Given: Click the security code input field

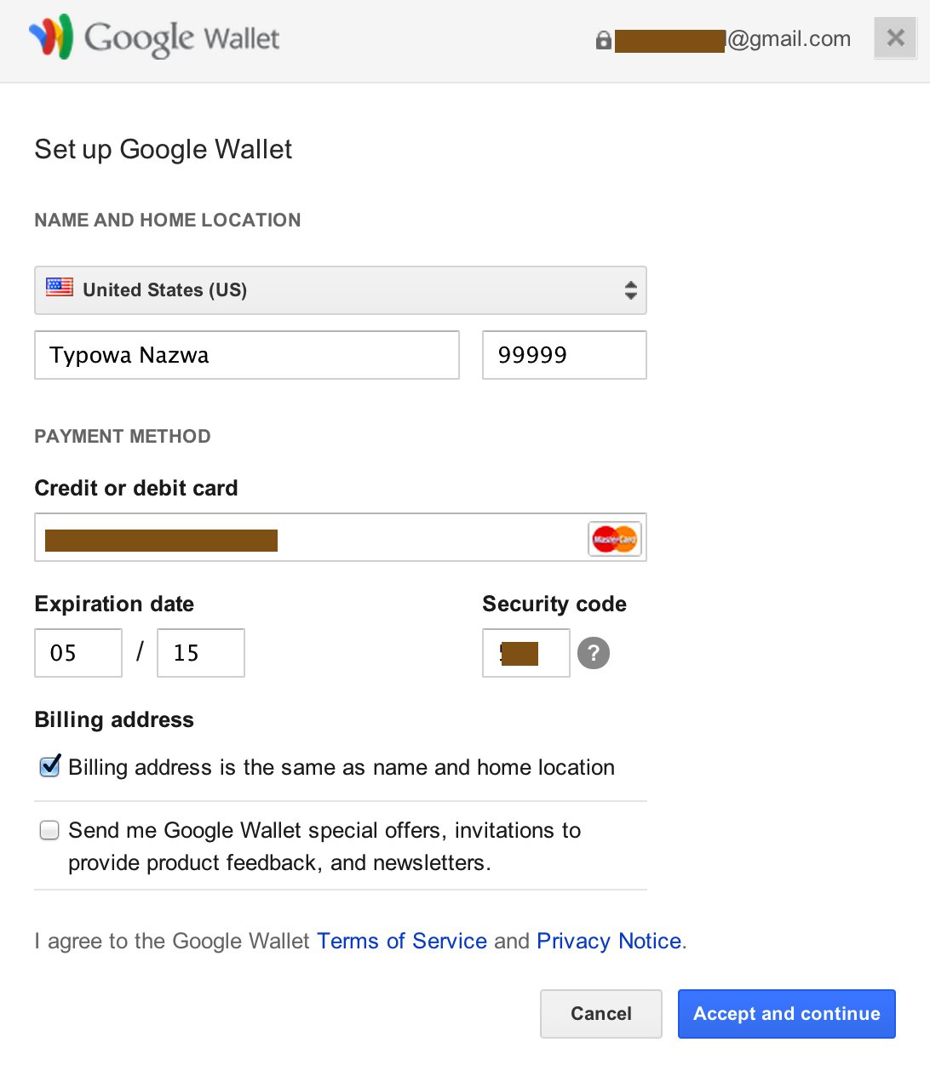Looking at the screenshot, I should [x=525, y=653].
